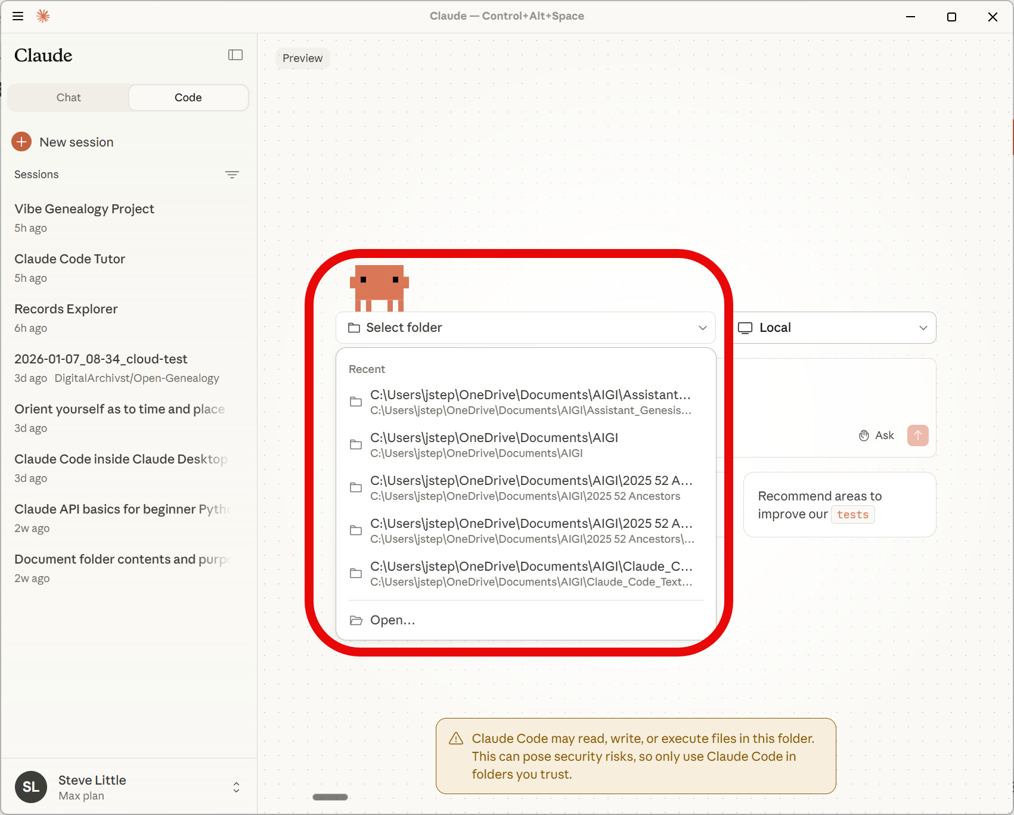Choose Open... in folder menu
1014x815 pixels.
tap(526, 620)
